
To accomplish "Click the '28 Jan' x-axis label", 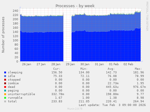I will pyautogui.click(x=56, y=64).
